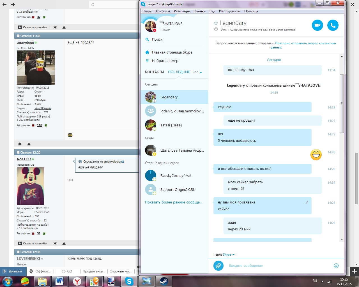Click the Mickey Mouse avatar of Noa1337
359x287 pixels.
coord(30,186)
